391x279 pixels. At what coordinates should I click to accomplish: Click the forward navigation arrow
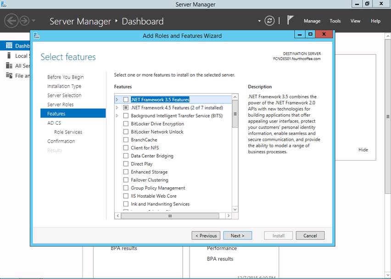tap(24, 21)
